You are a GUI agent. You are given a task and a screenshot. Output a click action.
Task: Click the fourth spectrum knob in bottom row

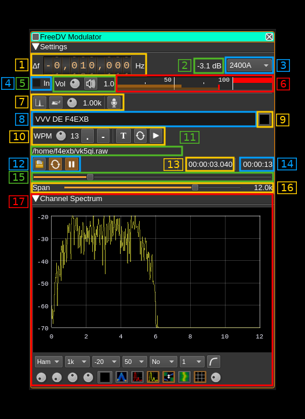click(88, 378)
